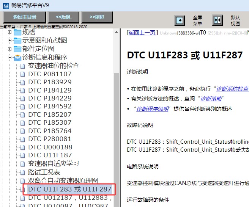Viewport: 249px width, 207px height.
Task: Open DTC P184129 entry
Action: (50, 90)
